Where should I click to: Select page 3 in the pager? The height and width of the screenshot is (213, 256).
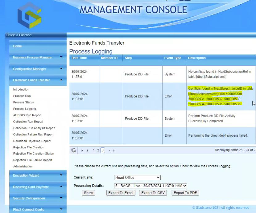103,150
